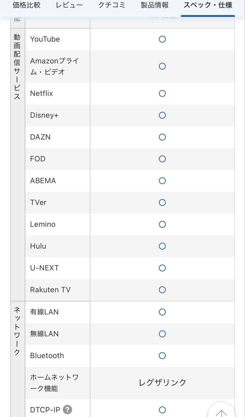
Task: Click the circle mark beside DAZN
Action: 162,137
